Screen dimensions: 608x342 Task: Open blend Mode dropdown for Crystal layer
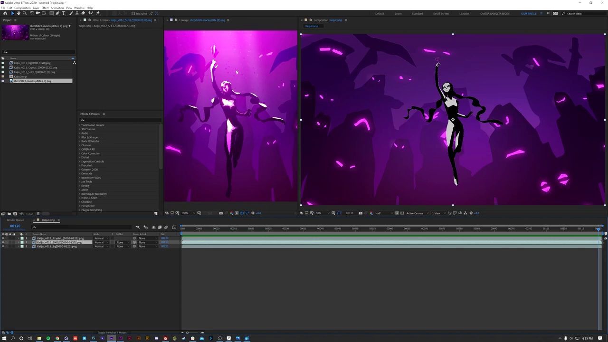(100, 238)
